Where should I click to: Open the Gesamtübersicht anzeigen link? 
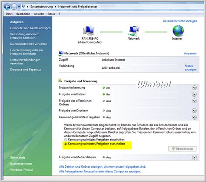[x=180, y=21]
